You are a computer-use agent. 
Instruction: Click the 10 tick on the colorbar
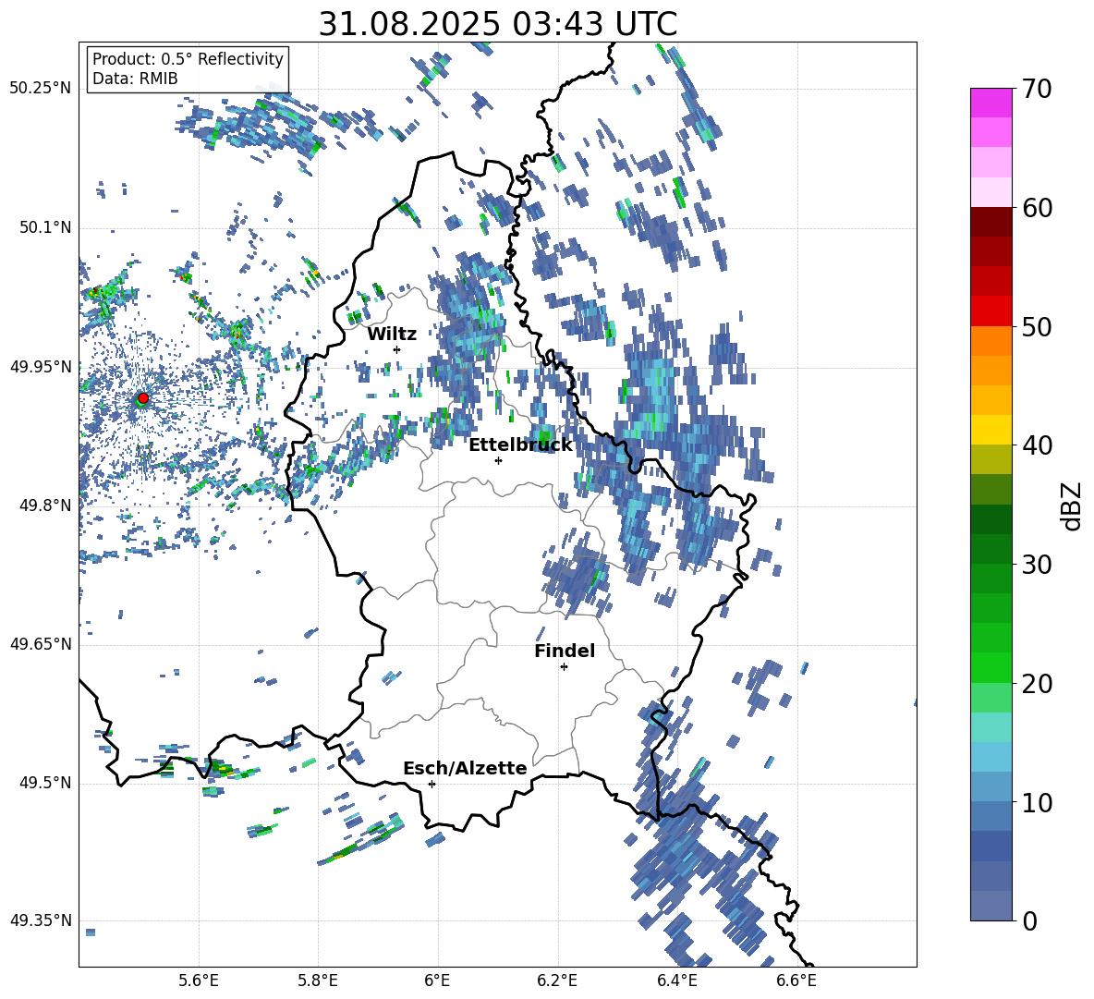[1037, 802]
